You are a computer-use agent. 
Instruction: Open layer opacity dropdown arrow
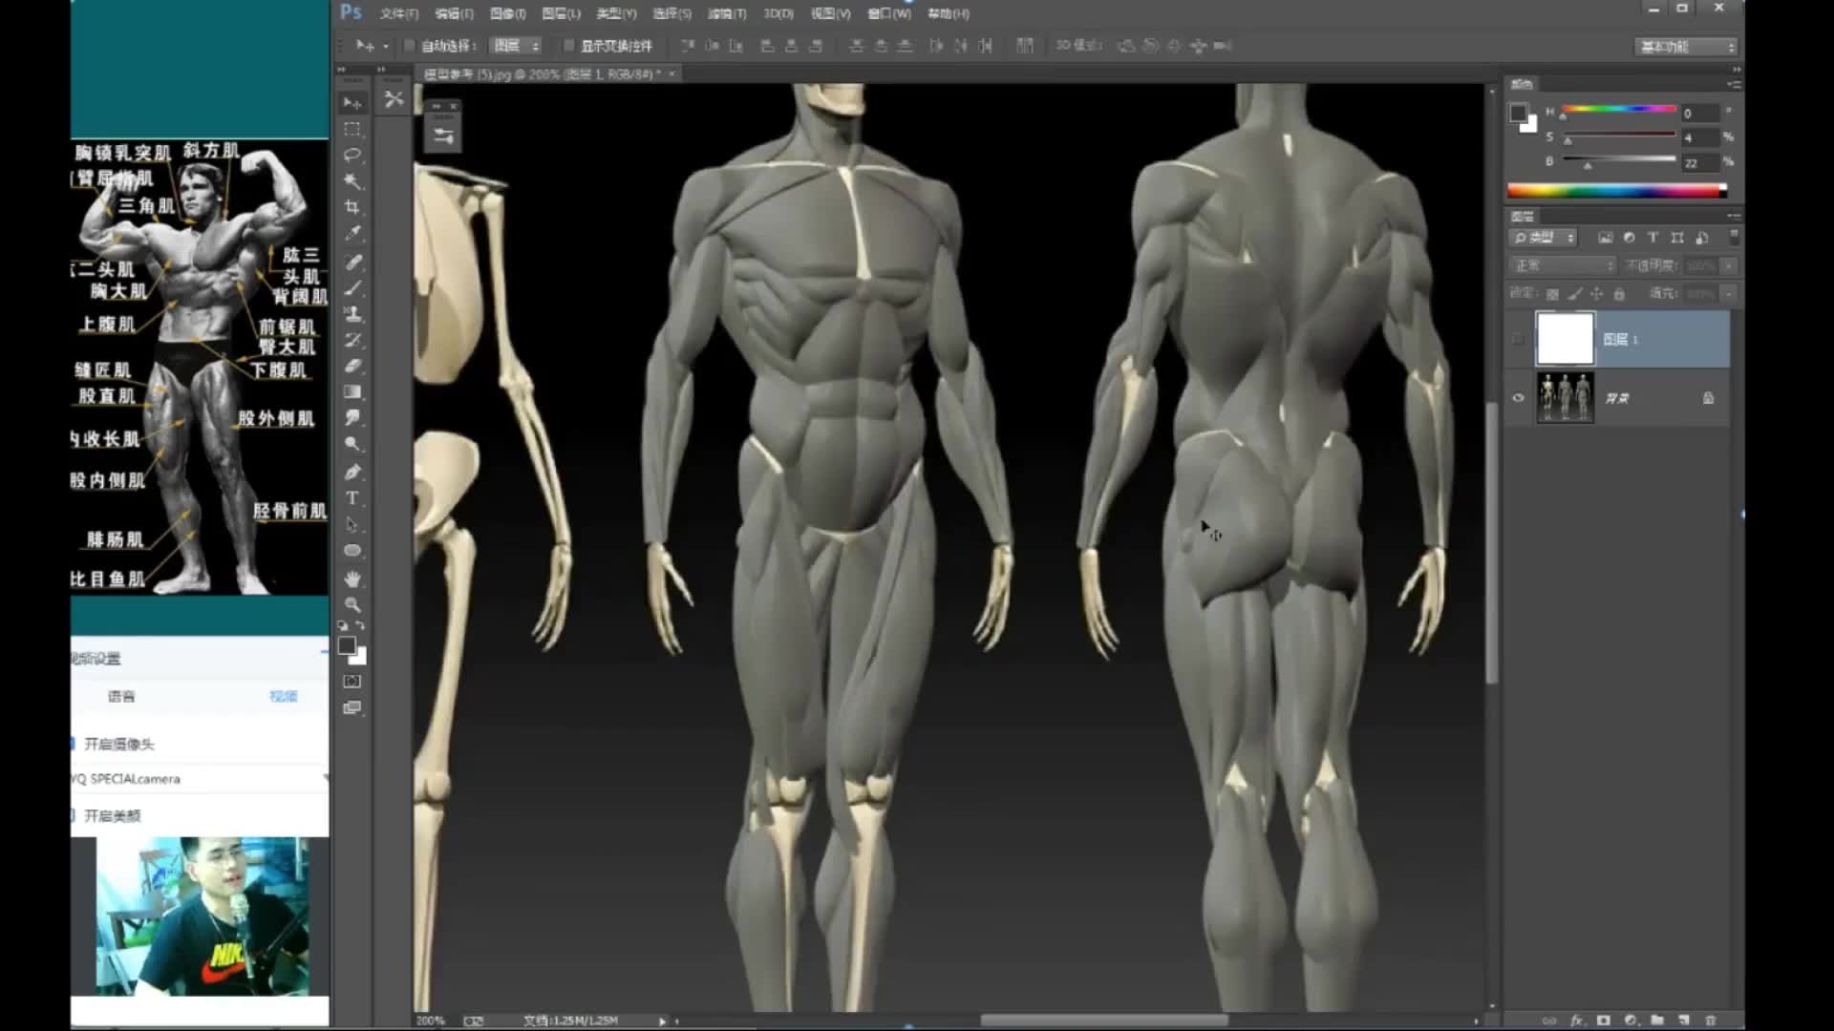(x=1729, y=265)
